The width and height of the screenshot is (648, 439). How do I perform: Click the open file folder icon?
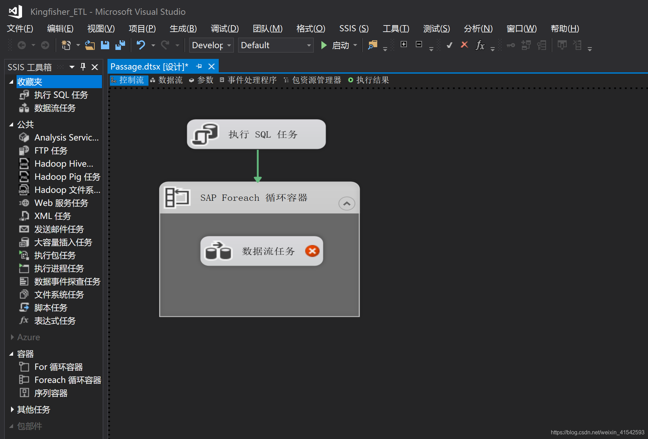pos(90,45)
